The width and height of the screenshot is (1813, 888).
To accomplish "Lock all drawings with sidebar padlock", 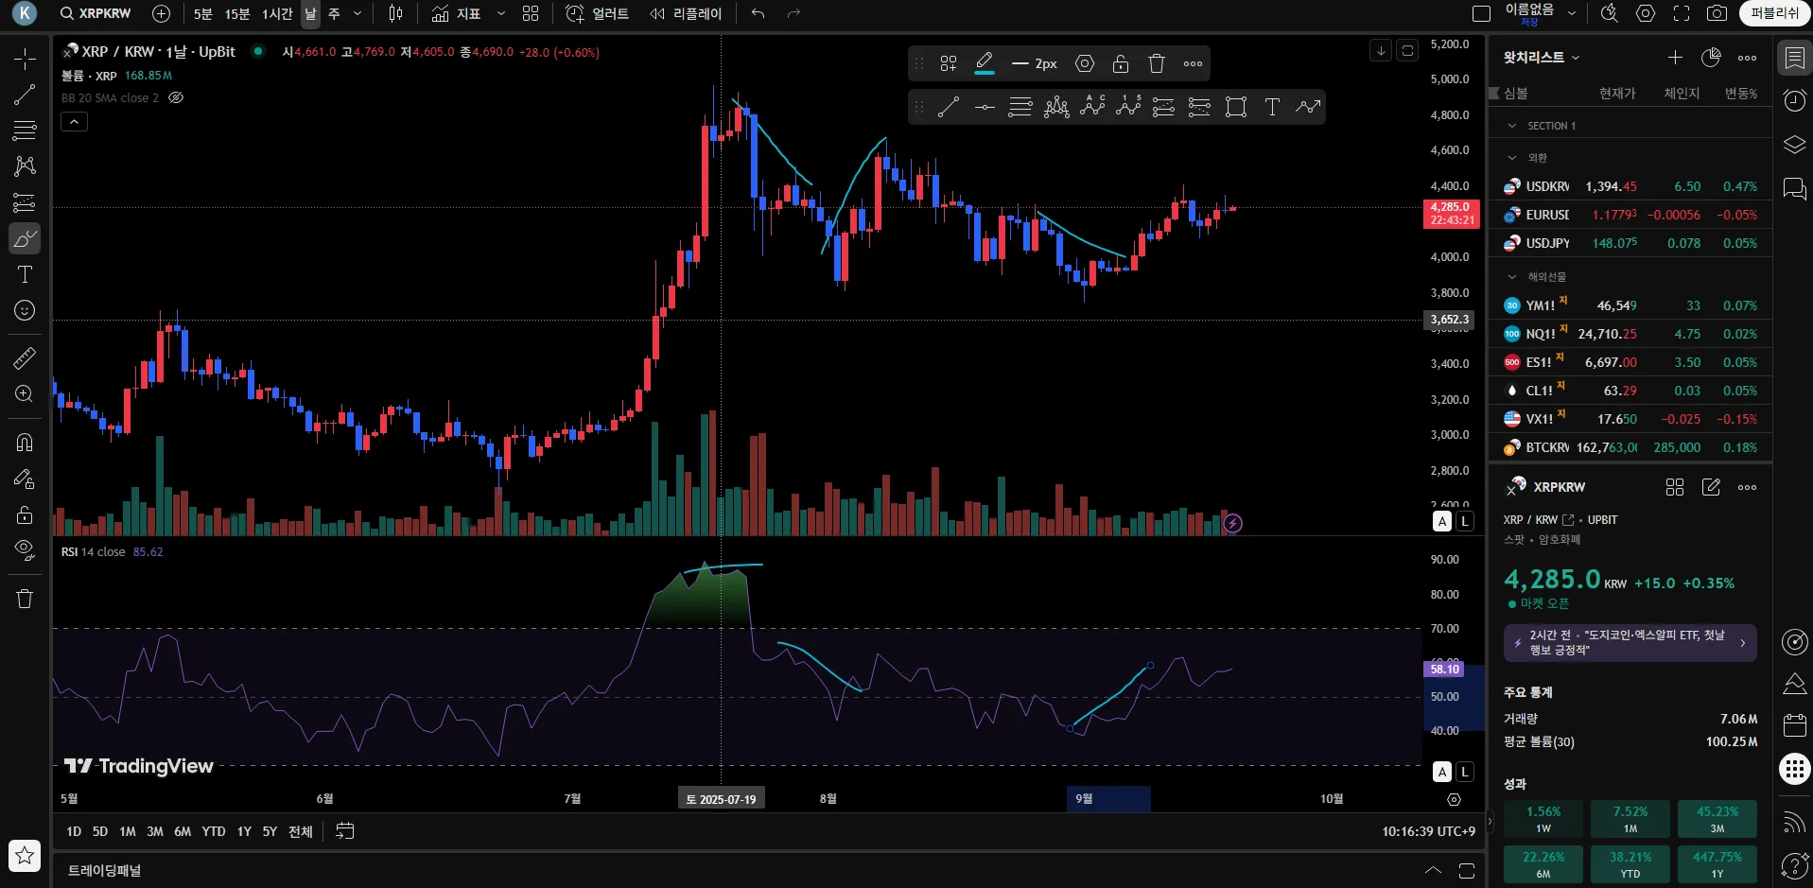I will pos(25,514).
